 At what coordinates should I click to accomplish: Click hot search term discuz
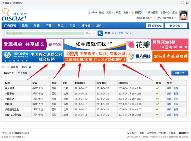(128, 33)
